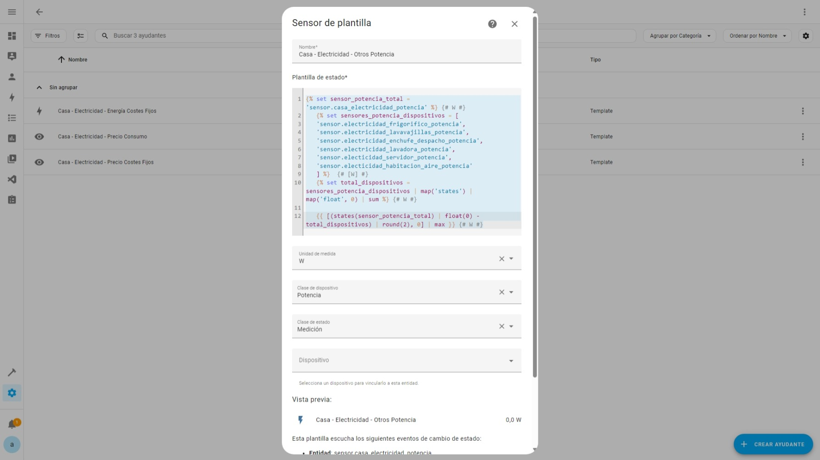This screenshot has width=820, height=460.
Task: Open Developer Tools via the hammer icon
Action: pyautogui.click(x=12, y=372)
